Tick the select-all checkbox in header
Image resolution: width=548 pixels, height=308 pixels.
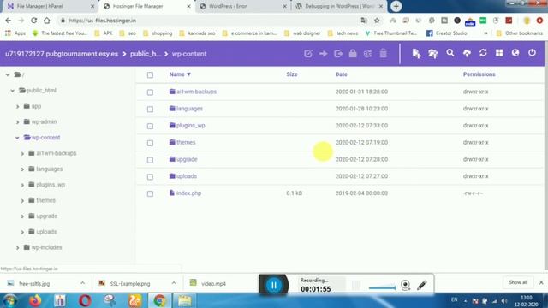point(150,75)
